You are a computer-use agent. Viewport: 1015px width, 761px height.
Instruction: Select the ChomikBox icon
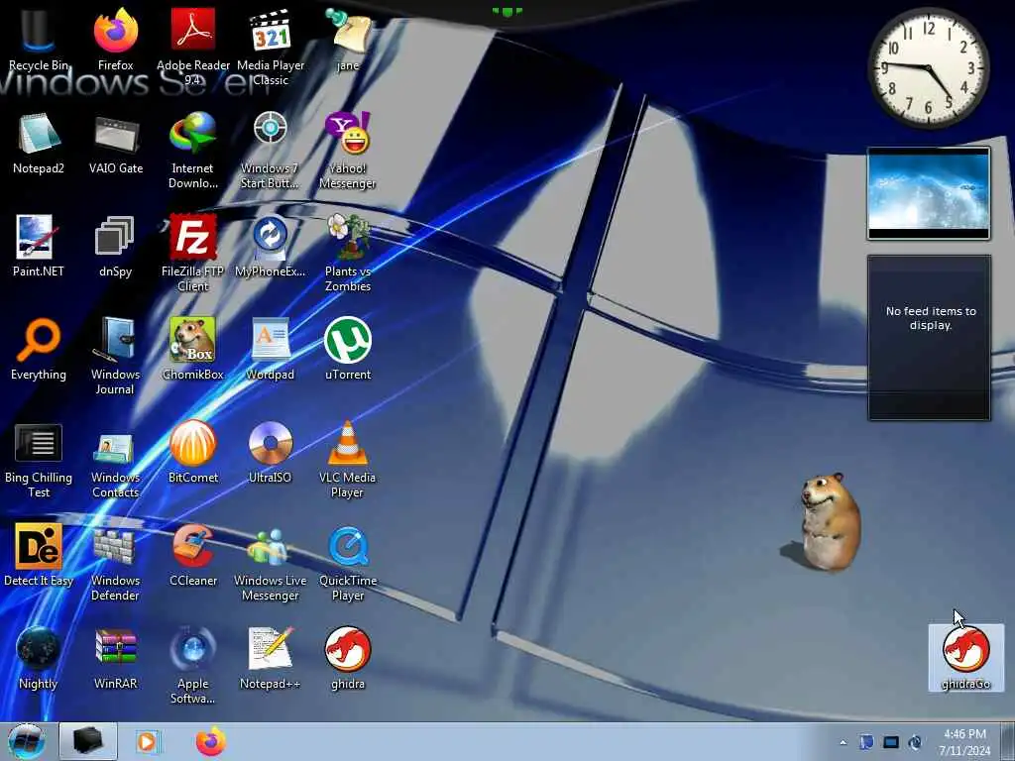coord(193,349)
